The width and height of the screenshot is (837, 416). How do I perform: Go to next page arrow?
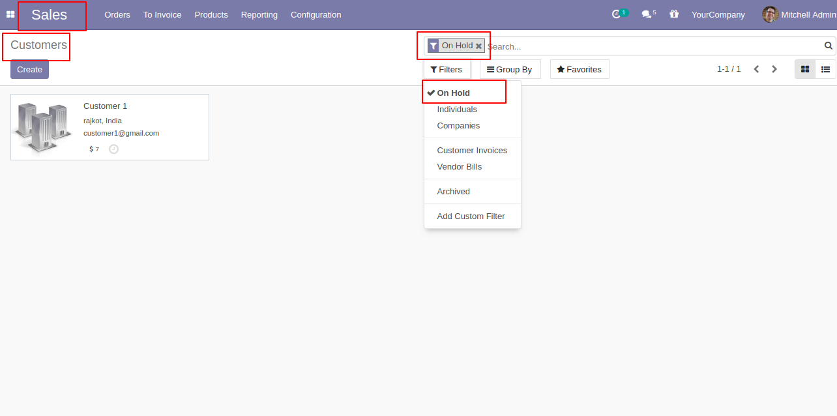tap(774, 69)
